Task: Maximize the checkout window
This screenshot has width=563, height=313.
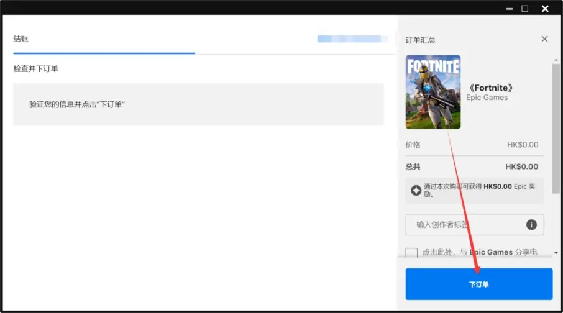Action: [x=524, y=9]
